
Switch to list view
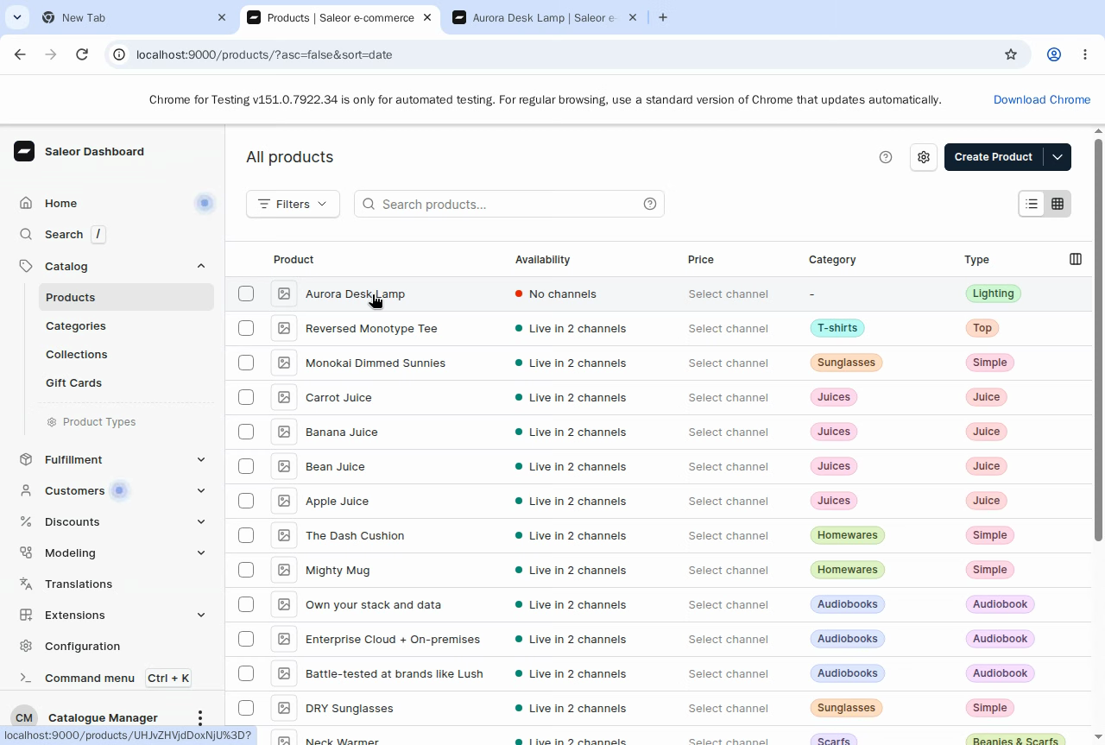pyautogui.click(x=1032, y=204)
